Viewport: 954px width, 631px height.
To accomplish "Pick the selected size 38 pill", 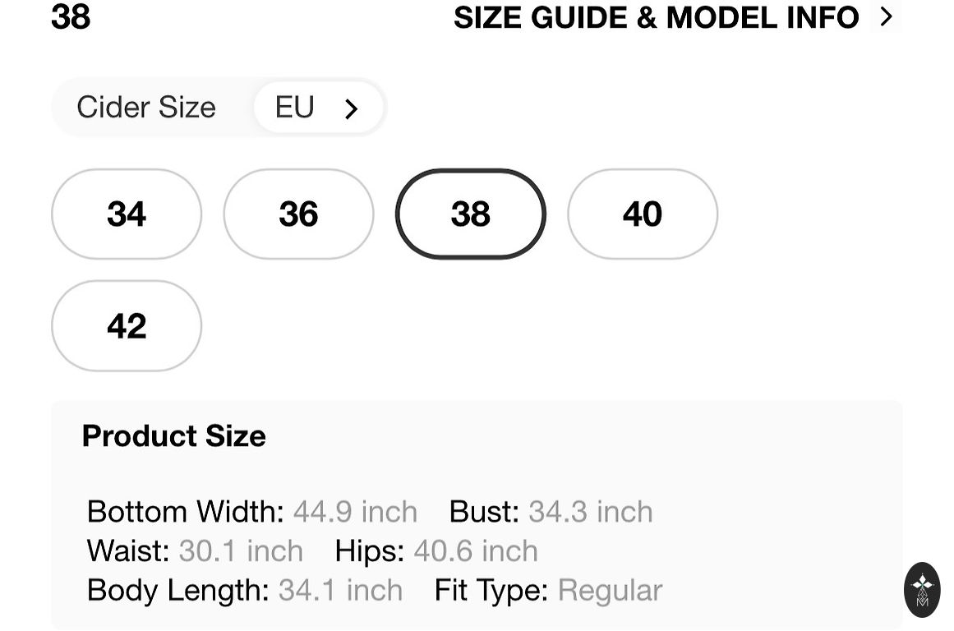I will click(470, 214).
